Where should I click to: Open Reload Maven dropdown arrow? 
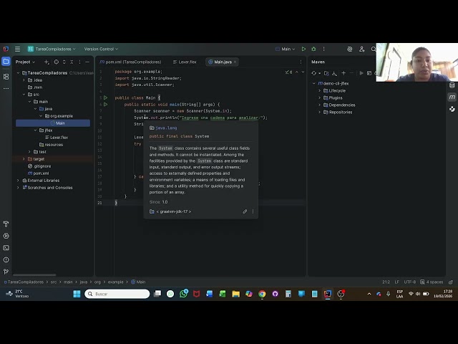tap(320, 73)
